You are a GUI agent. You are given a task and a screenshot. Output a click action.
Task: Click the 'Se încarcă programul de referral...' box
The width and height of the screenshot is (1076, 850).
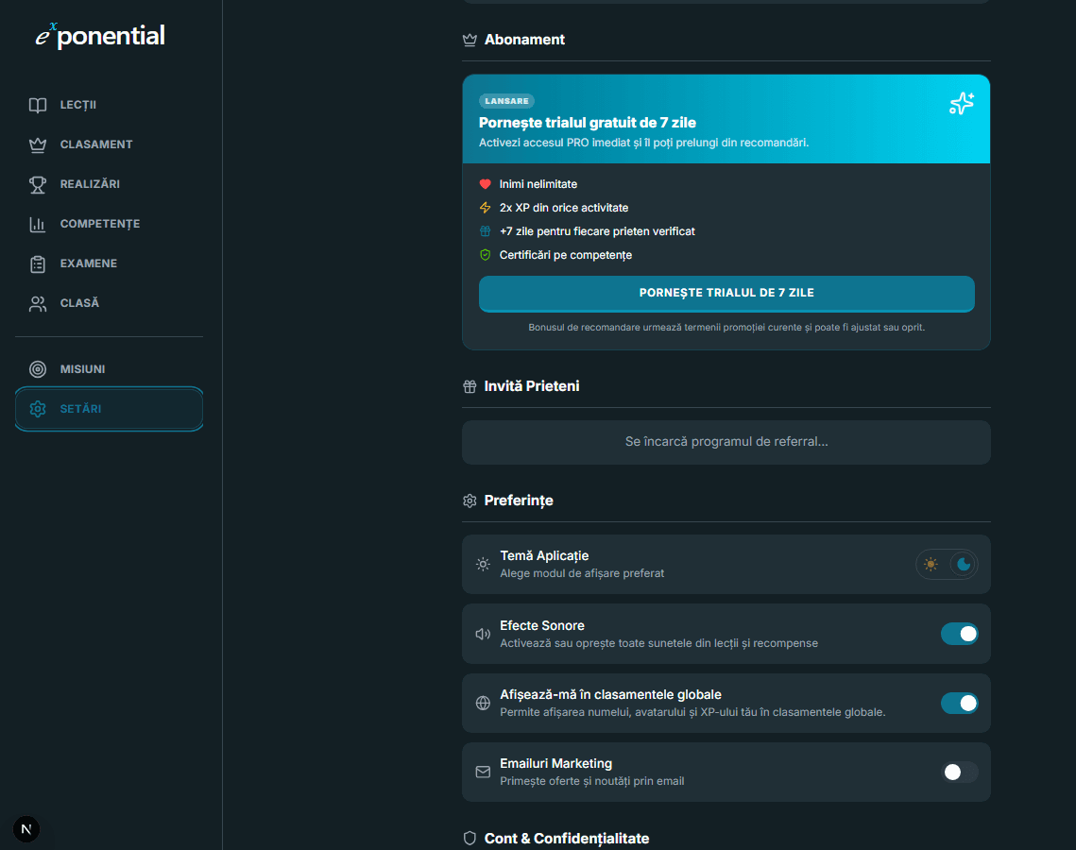(726, 442)
